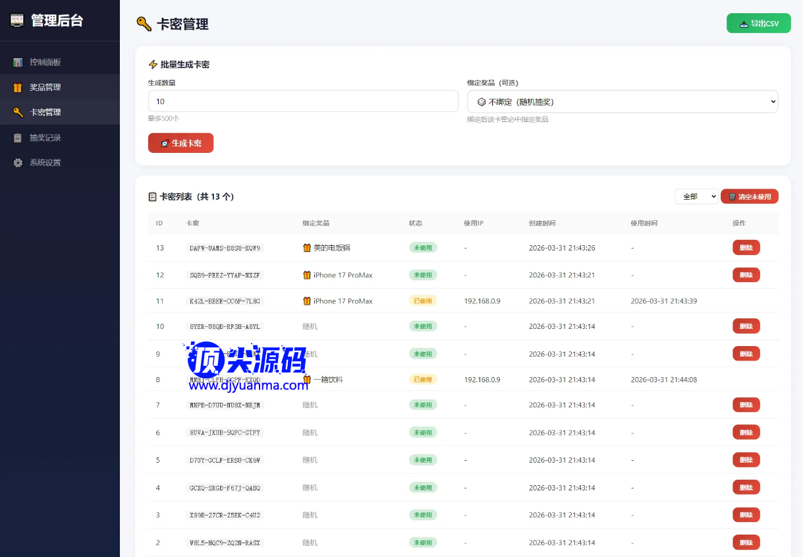Export card keys with 导出CSV button

[x=758, y=24]
